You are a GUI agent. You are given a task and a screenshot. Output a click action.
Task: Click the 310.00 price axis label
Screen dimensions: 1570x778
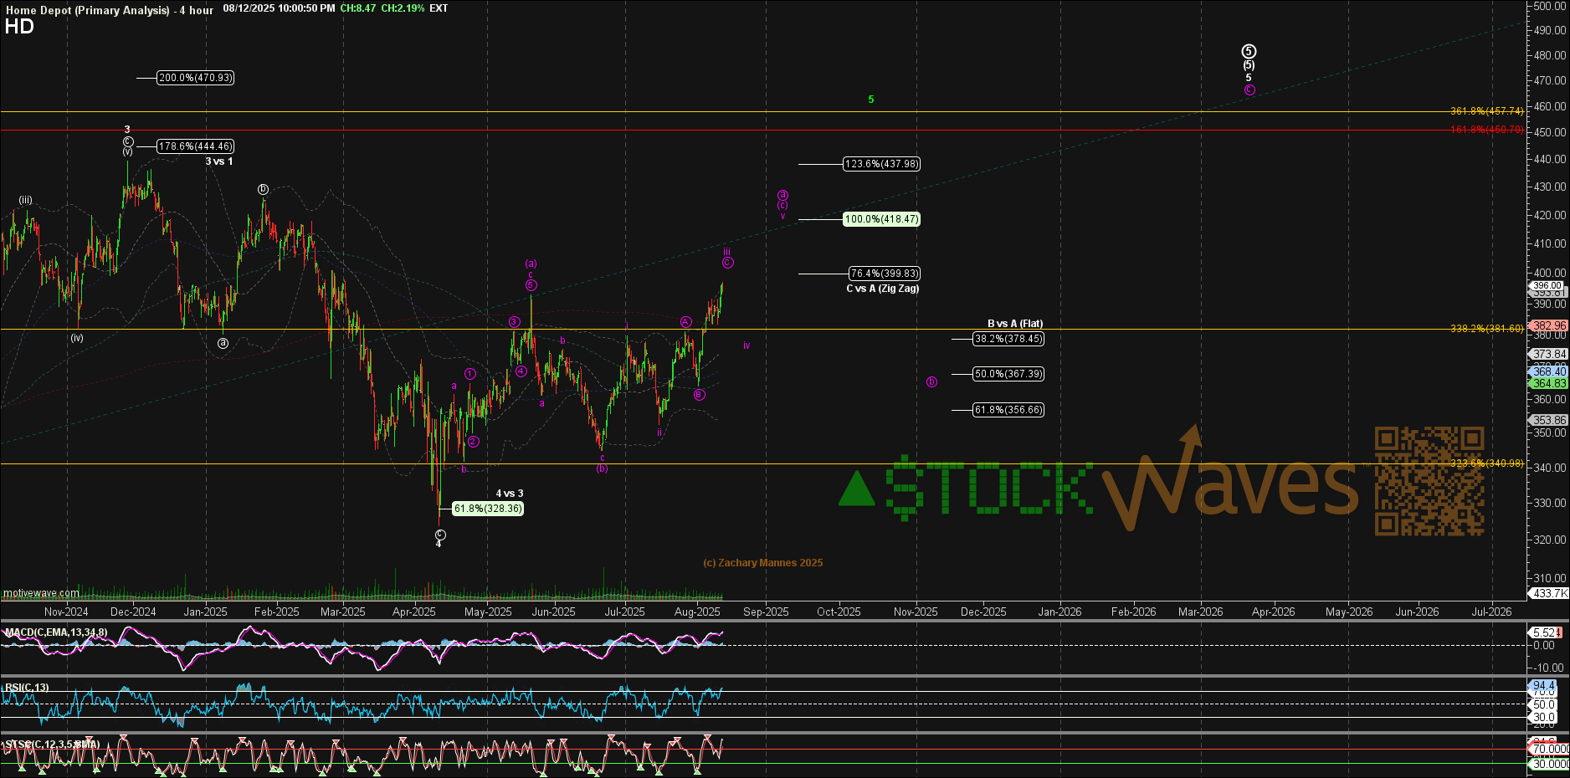[1550, 578]
